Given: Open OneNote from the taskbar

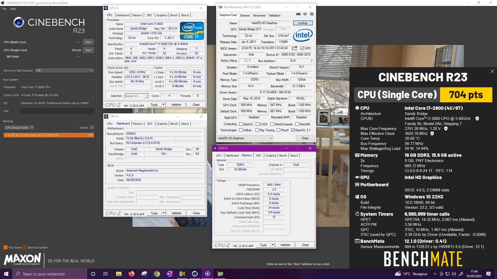Looking at the screenshot, I should click(169, 274).
